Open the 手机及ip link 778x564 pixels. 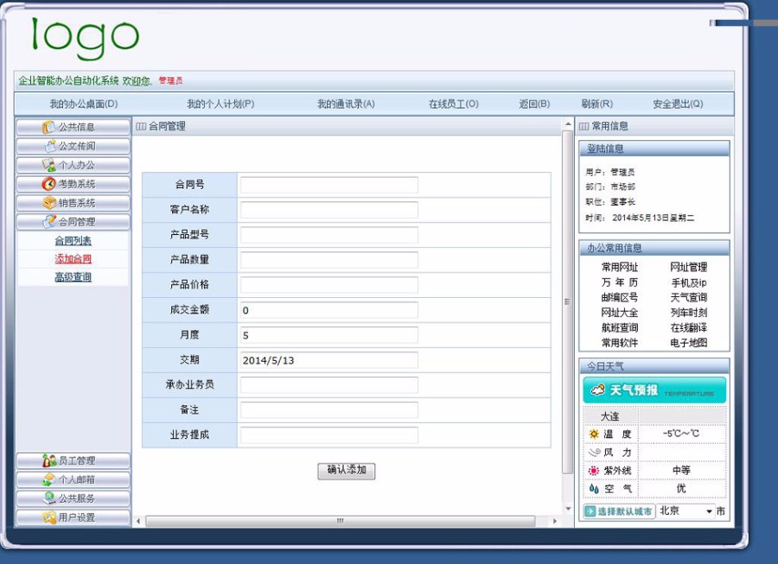(689, 282)
